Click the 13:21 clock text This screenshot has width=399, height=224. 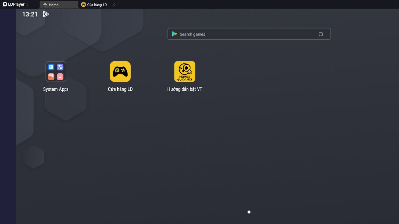coord(30,14)
